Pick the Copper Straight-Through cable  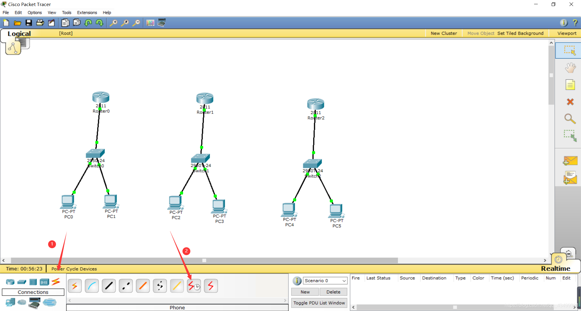coord(109,286)
